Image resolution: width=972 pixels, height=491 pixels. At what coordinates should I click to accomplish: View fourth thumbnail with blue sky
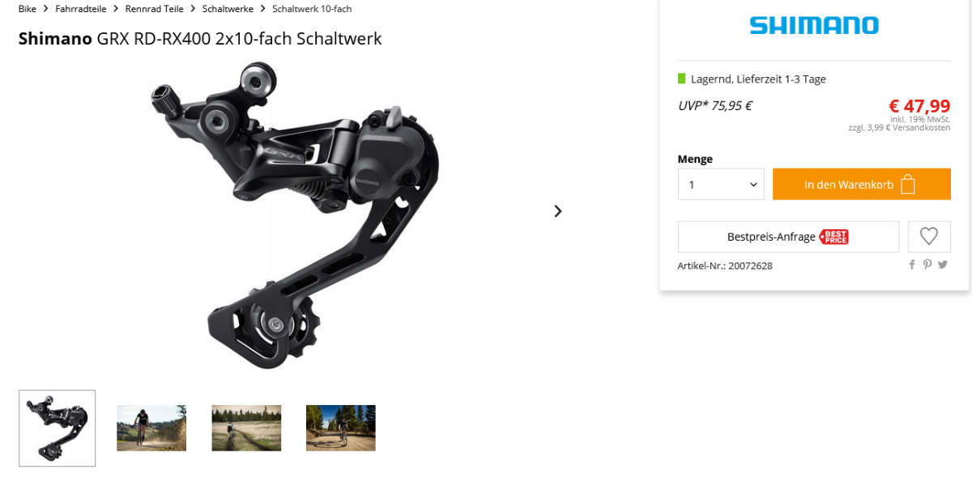point(341,428)
